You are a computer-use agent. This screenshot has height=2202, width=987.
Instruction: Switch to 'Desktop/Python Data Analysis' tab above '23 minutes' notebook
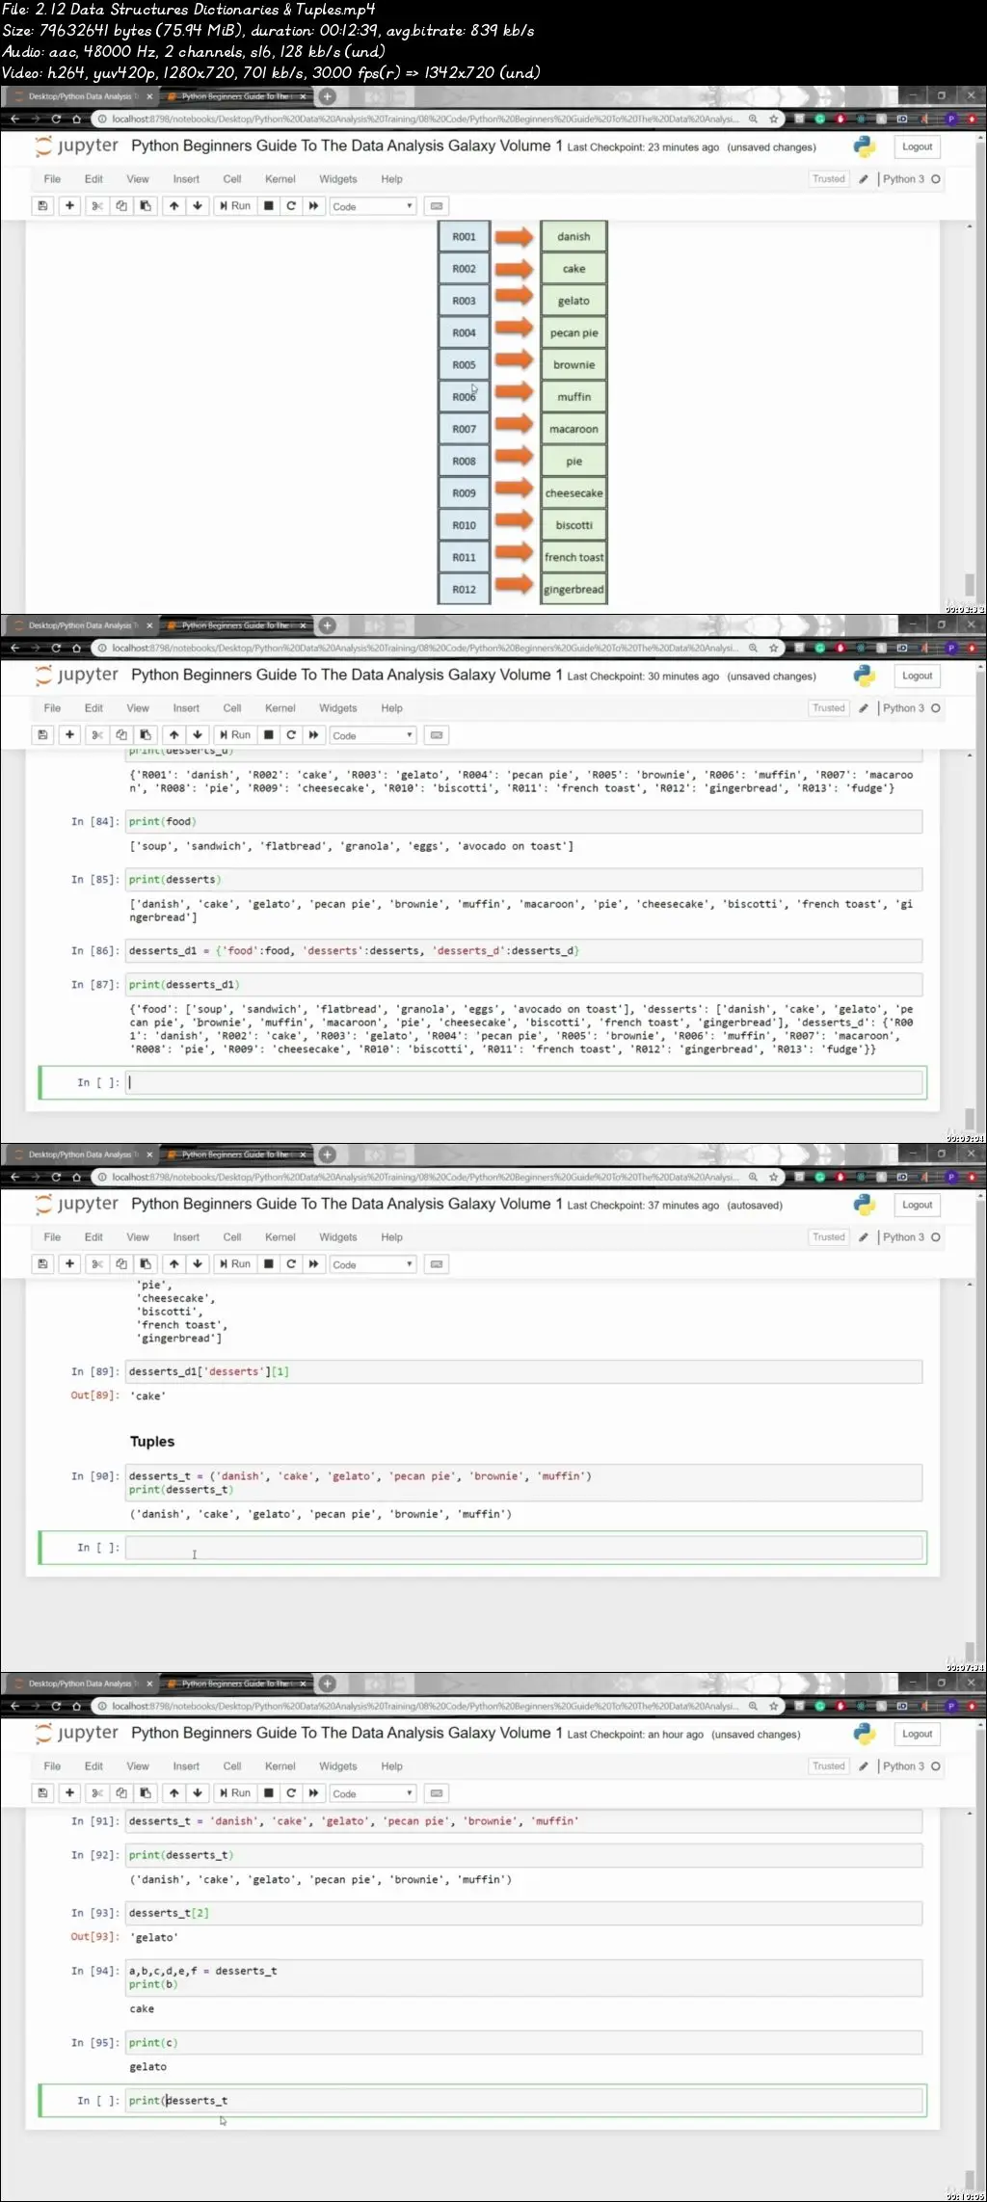[x=81, y=96]
